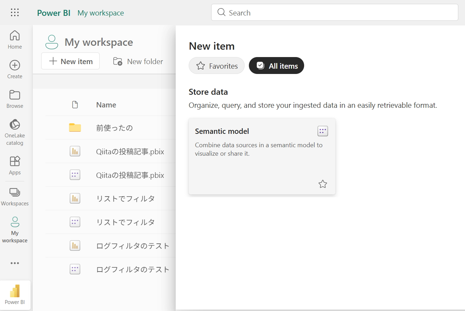
Task: Click the My workspace breadcrumb link
Action: (101, 13)
